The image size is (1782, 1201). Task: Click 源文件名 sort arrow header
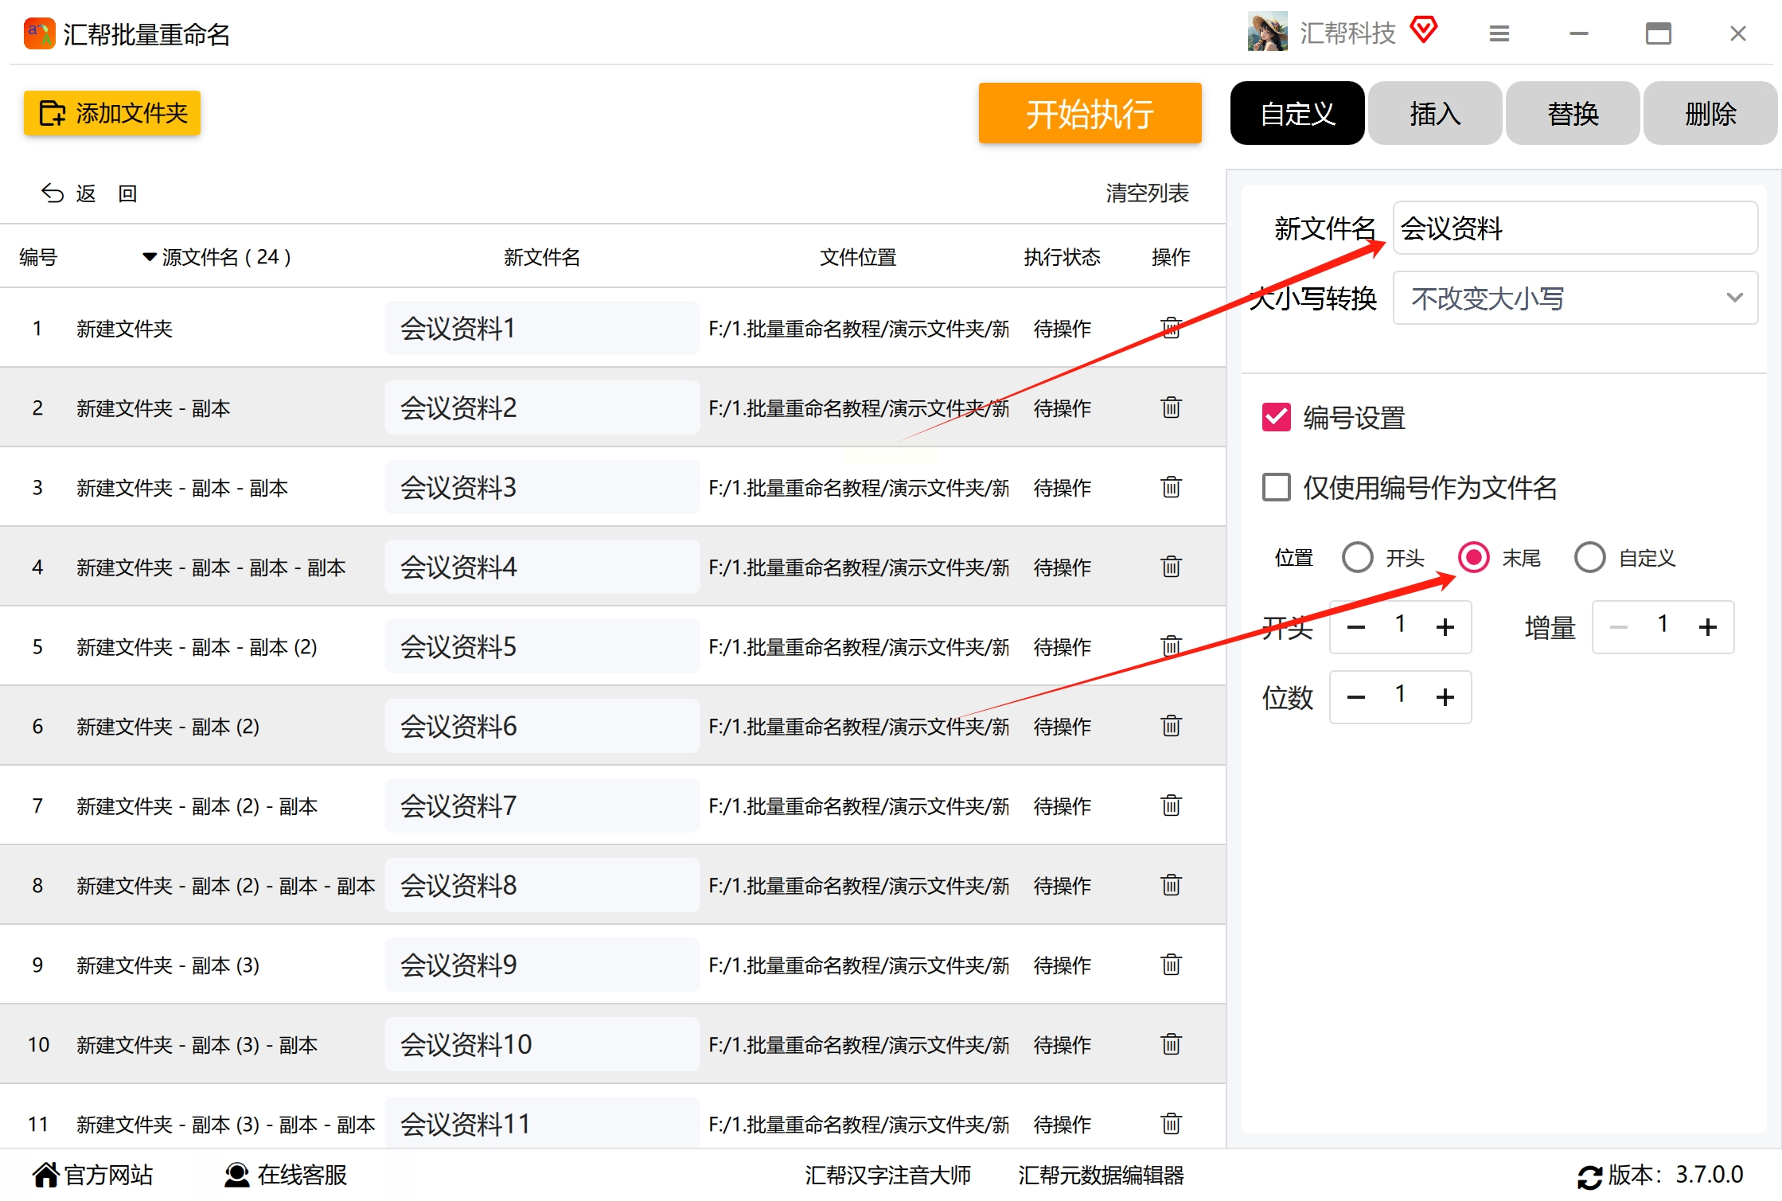click(149, 257)
